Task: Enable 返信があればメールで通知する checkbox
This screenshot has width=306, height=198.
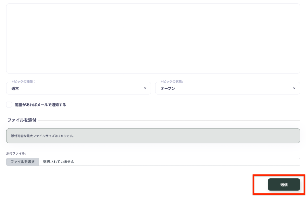Action: [x=9, y=105]
